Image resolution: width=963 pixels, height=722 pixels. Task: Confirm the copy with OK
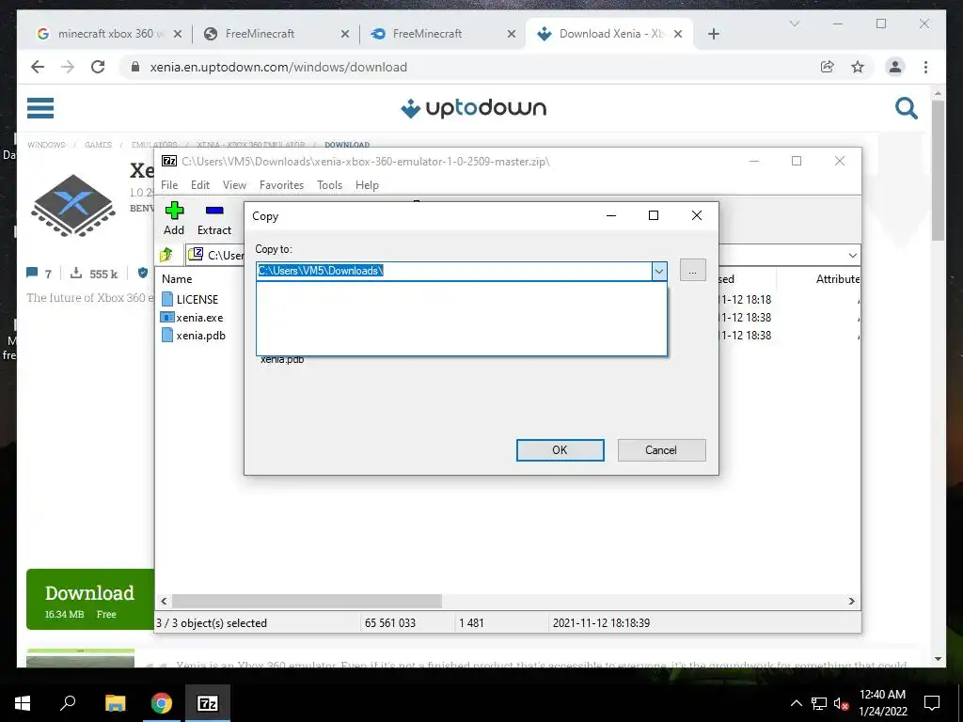coord(560,450)
